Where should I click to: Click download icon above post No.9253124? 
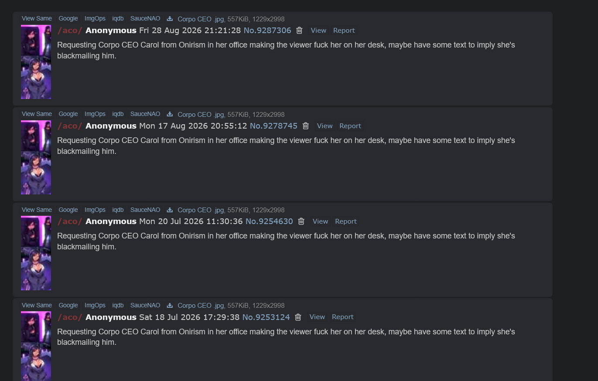170,306
